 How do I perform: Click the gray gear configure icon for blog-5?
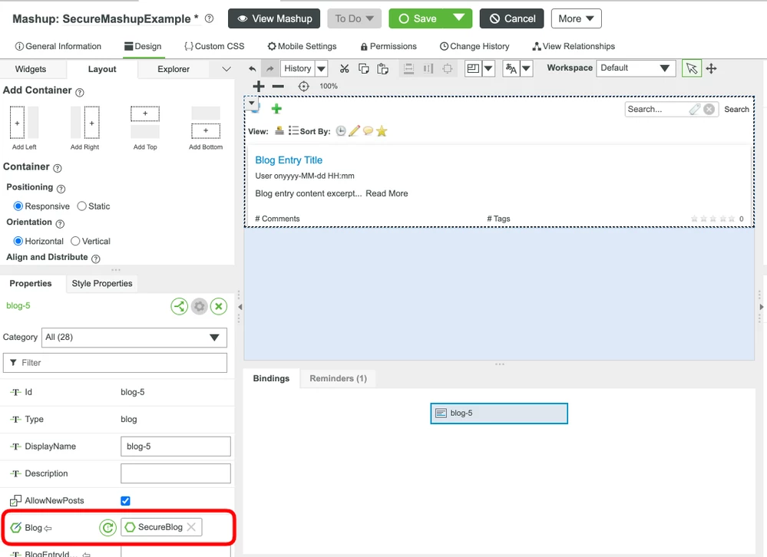click(199, 306)
